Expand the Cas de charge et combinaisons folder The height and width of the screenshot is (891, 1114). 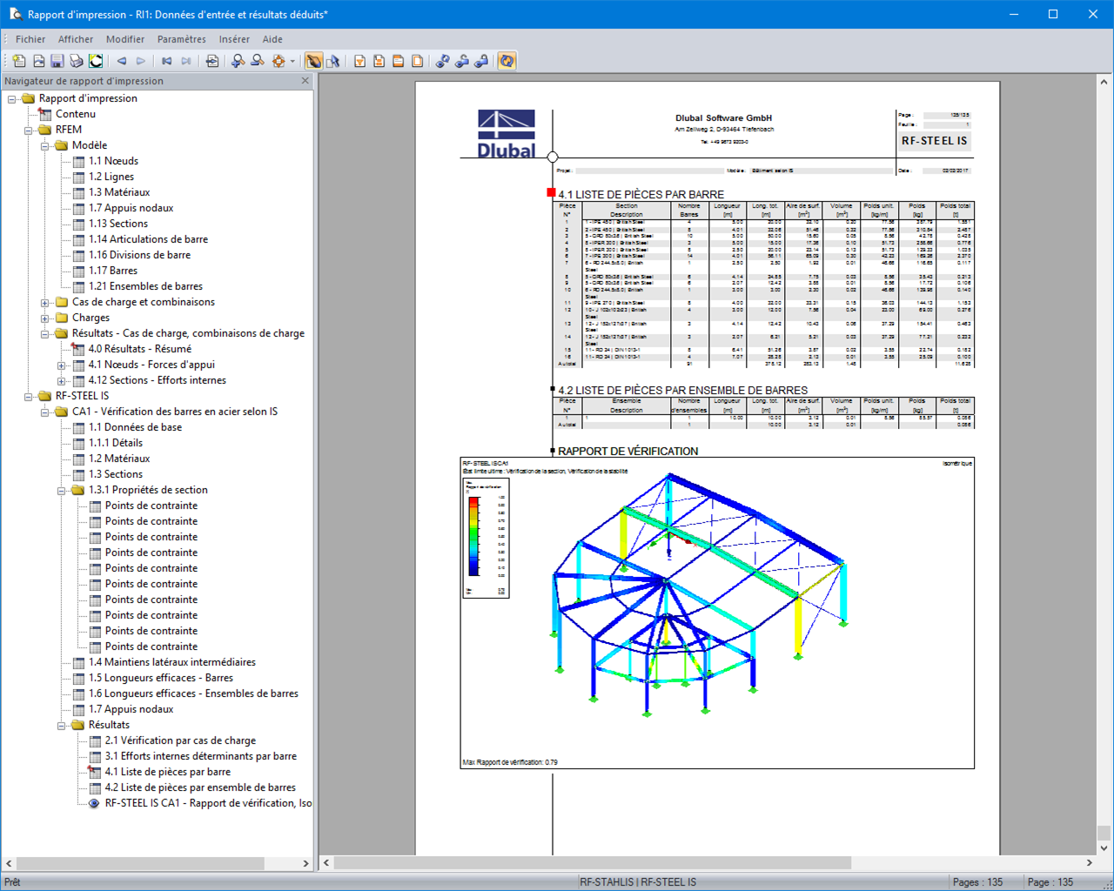(45, 302)
